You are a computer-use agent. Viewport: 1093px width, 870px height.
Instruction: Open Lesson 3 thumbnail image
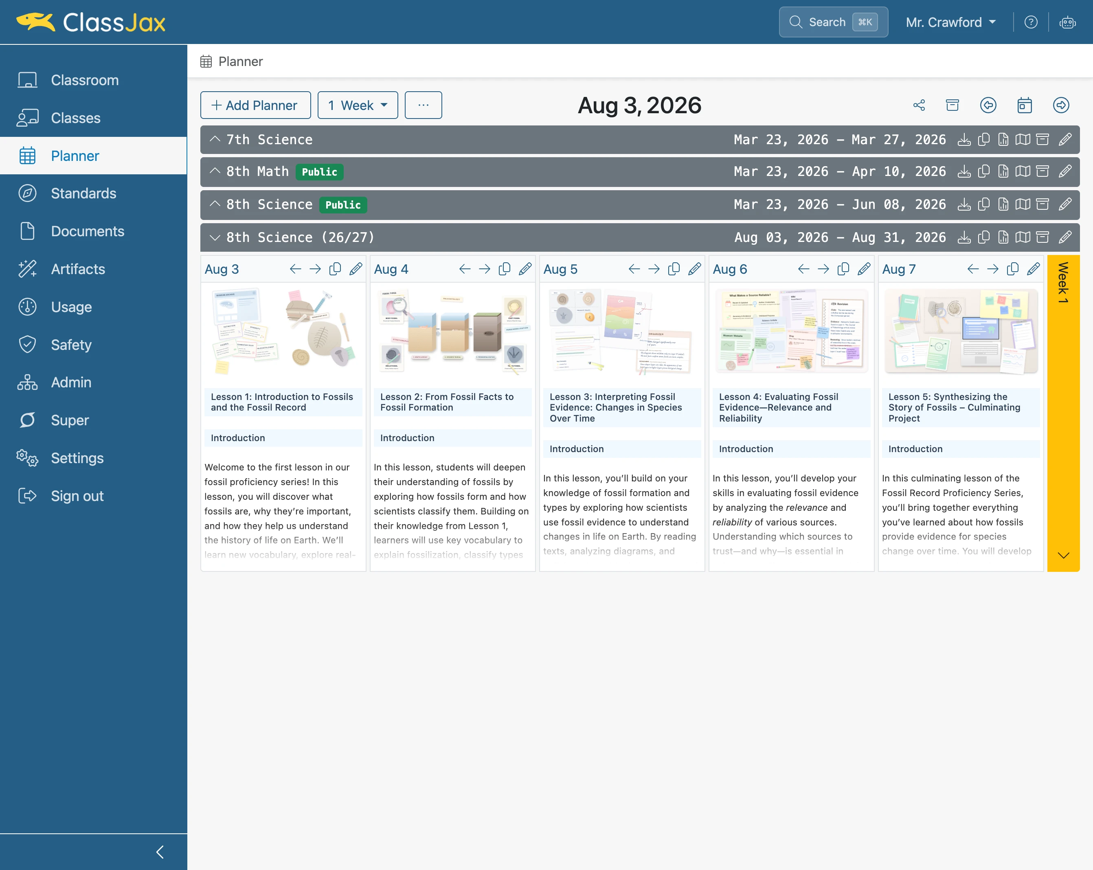(622, 332)
